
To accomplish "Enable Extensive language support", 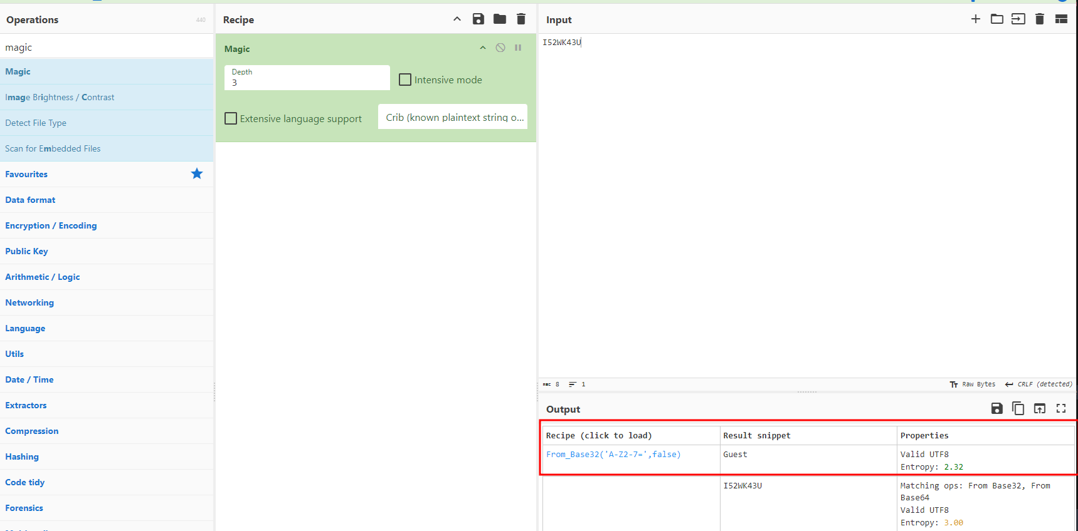I will (231, 118).
